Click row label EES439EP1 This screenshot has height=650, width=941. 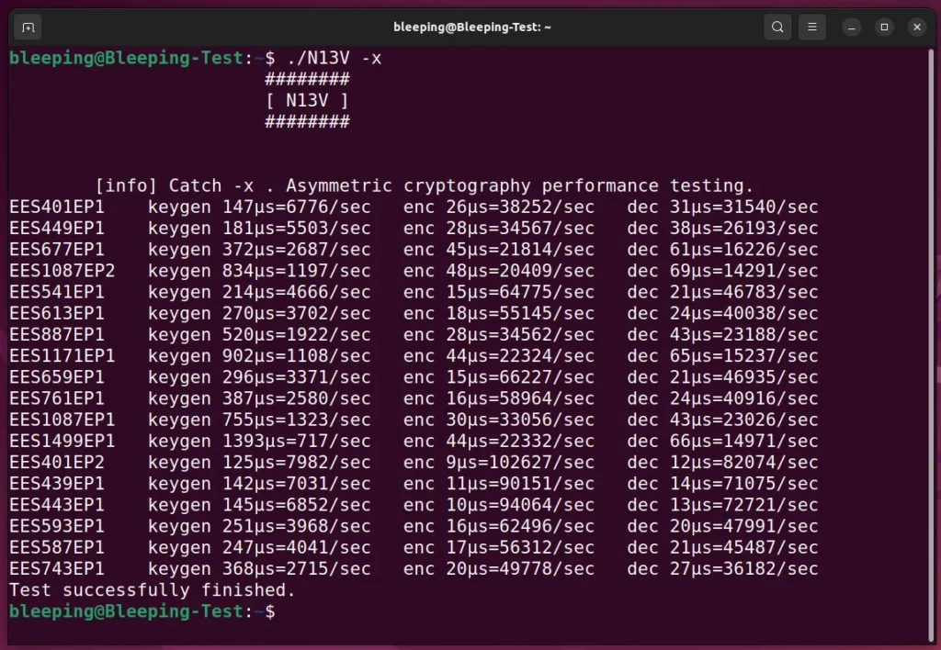(x=56, y=484)
